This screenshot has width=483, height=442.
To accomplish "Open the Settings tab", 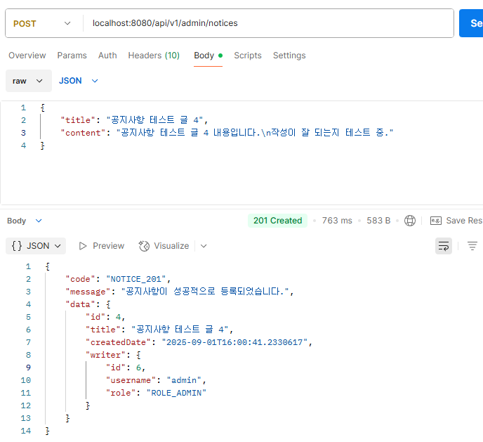I will tap(289, 56).
